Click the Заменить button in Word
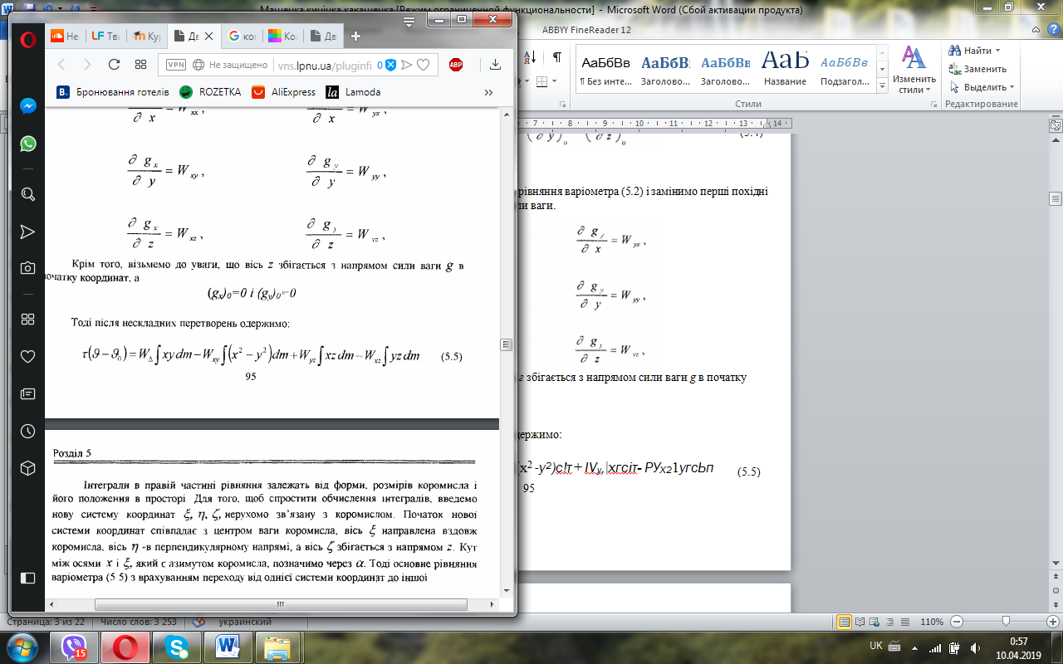The image size is (1063, 664). (x=978, y=69)
